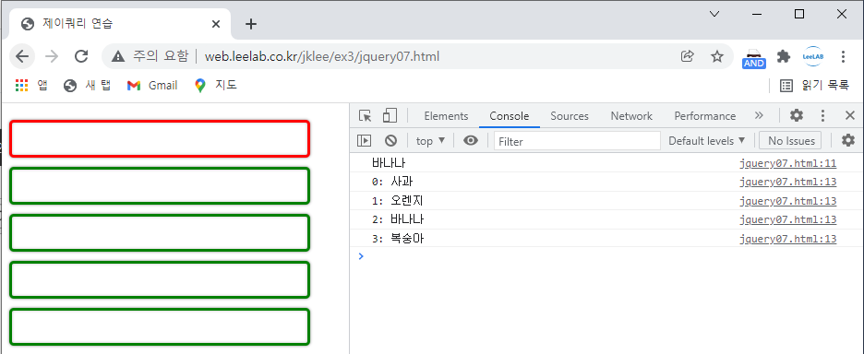Switch to the Console tab

(510, 115)
